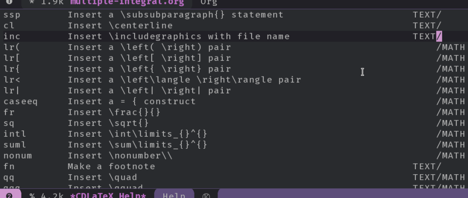Screen dimensions: 468x198
Task: Click 'Insert \int\limits_{}^{}' description text
Action: click(137, 134)
